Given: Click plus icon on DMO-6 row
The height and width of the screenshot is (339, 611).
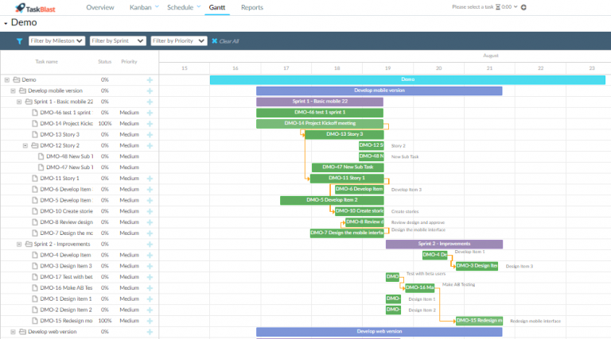Looking at the screenshot, I should (x=150, y=189).
